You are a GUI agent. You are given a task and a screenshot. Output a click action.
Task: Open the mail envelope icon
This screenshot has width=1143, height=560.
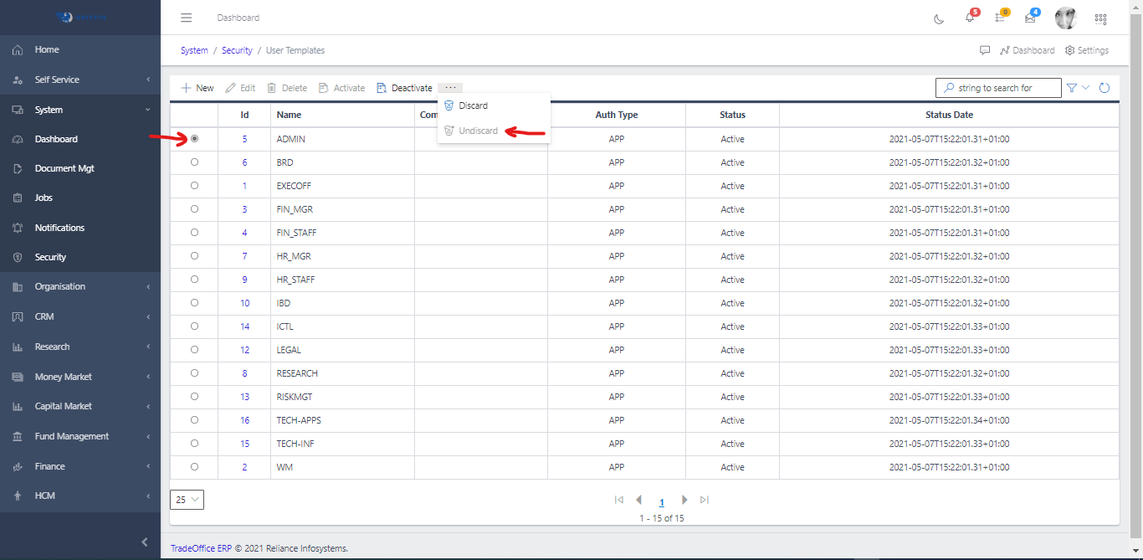point(1030,18)
